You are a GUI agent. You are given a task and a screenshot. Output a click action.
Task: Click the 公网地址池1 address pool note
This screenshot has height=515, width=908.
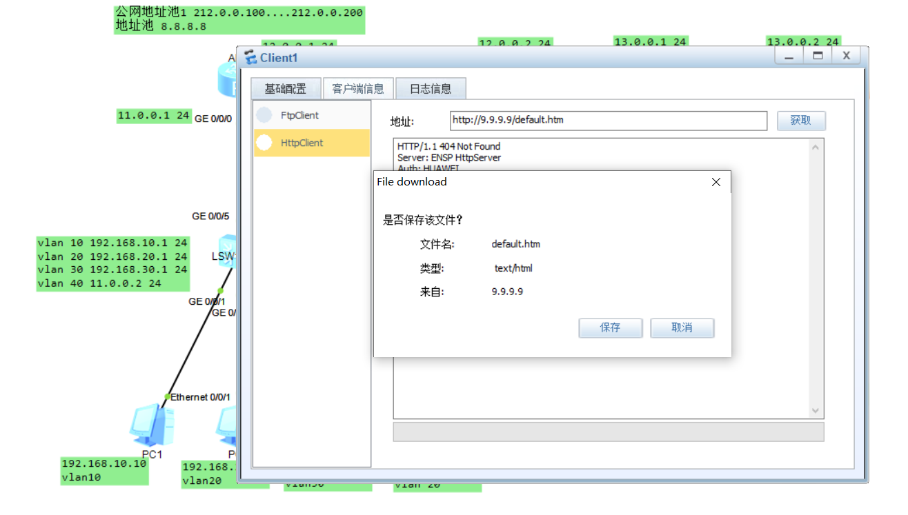click(239, 12)
